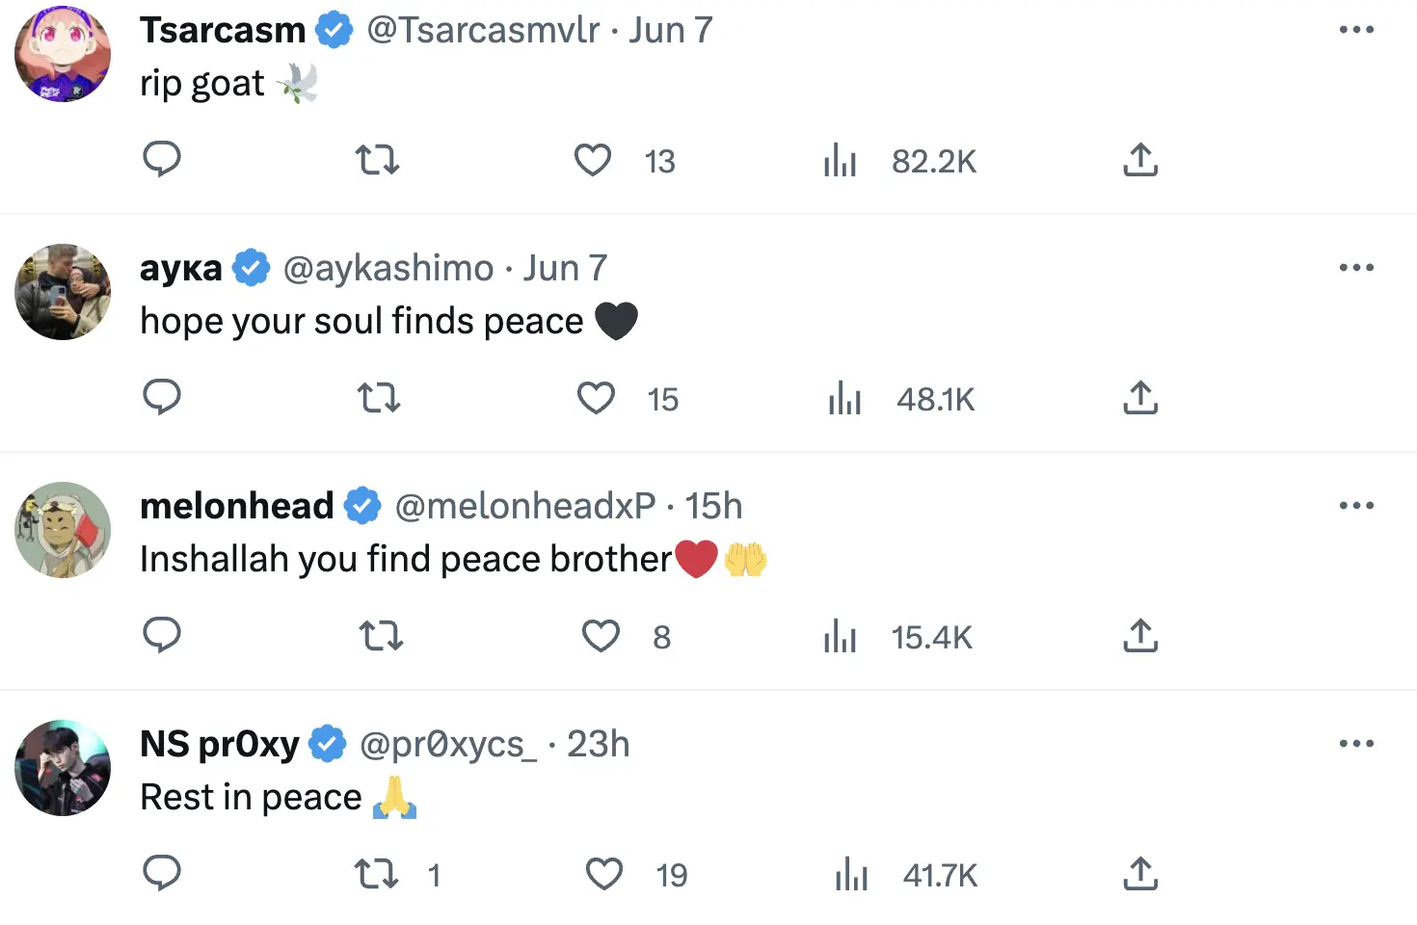Open more options on Tsarcasm's tweet

tap(1356, 30)
